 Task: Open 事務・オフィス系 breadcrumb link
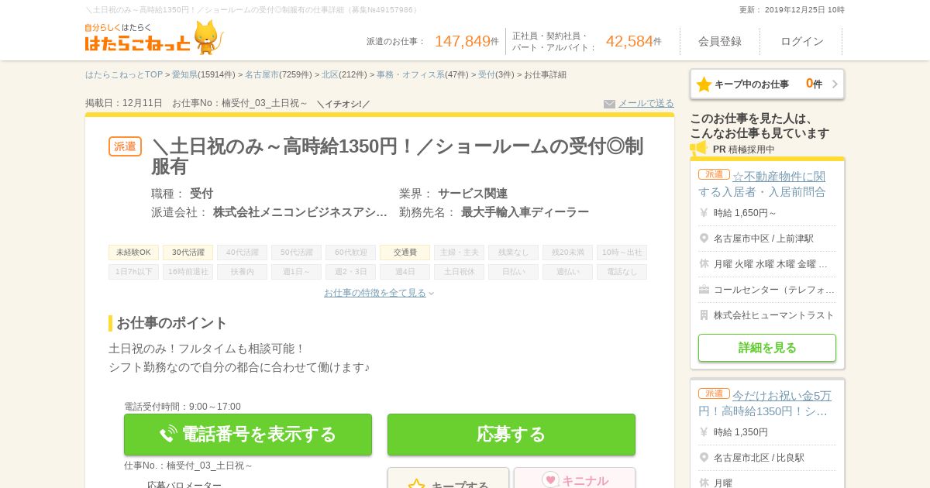click(411, 75)
